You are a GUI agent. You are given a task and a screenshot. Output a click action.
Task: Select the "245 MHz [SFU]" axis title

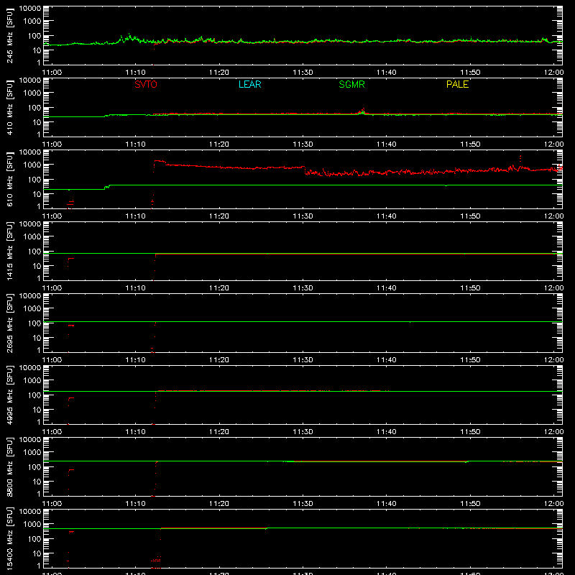pos(9,35)
